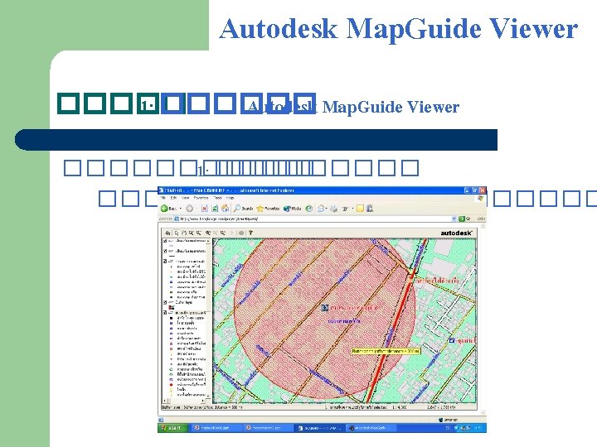The width and height of the screenshot is (597, 447).
Task: Click the green Go button
Action: 465,219
